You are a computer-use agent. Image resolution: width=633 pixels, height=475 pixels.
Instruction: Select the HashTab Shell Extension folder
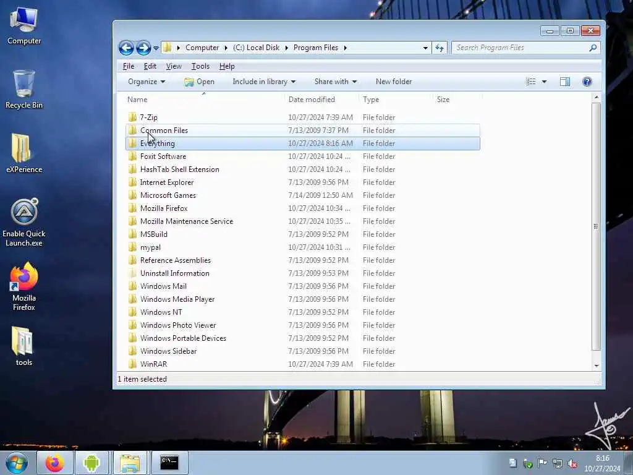303,169
